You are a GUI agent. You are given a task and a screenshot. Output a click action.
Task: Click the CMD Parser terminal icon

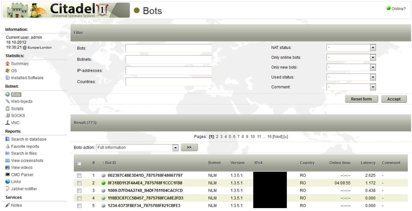(7, 175)
